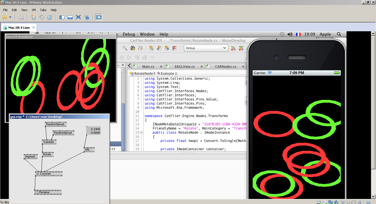Take a VM snapshot with the clock icon
Screen dimensions: 376x204
point(33,17)
